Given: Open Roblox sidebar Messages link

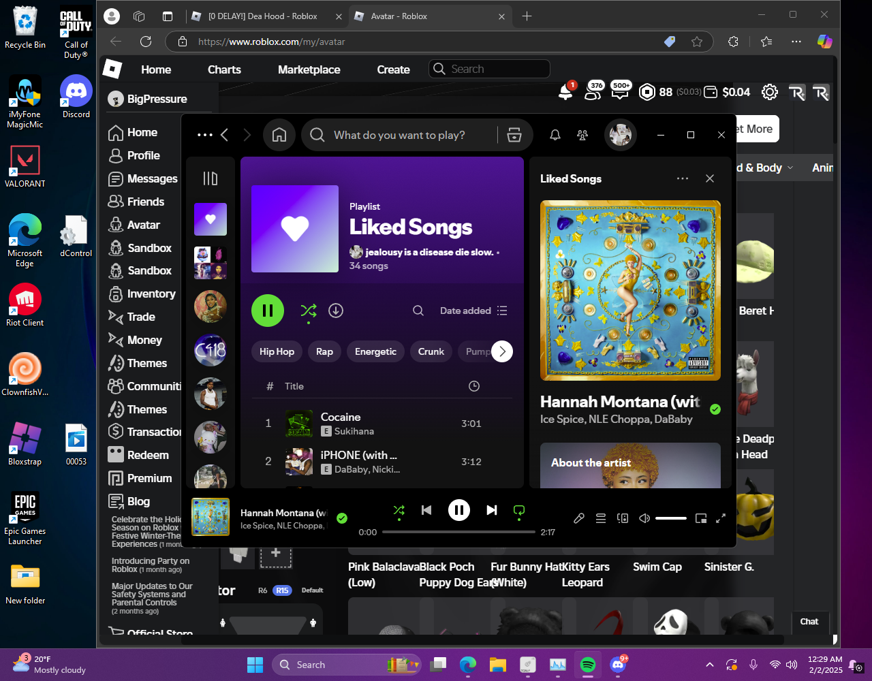Looking at the screenshot, I should coord(143,178).
